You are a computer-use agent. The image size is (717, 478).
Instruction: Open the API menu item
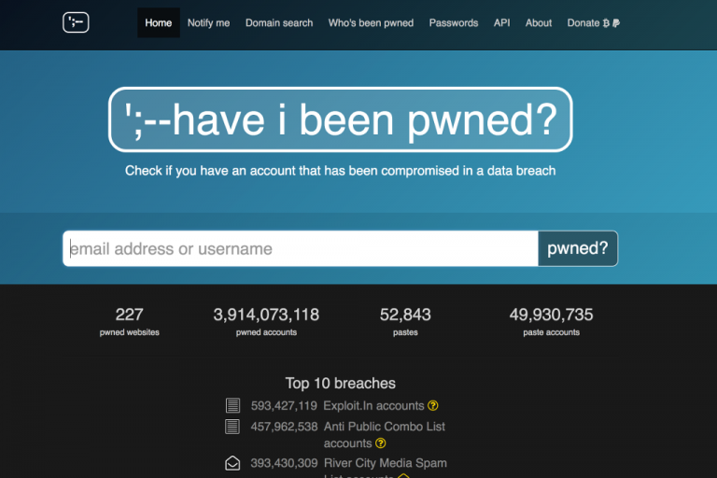[501, 22]
